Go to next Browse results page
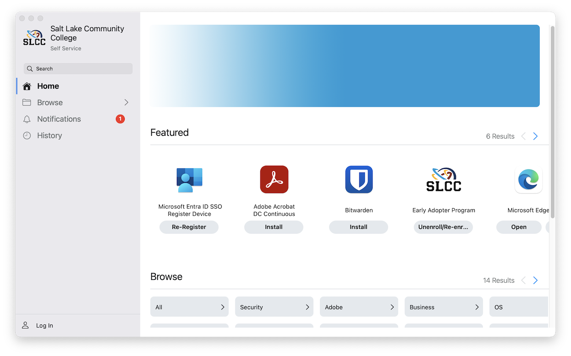This screenshot has height=356, width=571. (x=535, y=280)
